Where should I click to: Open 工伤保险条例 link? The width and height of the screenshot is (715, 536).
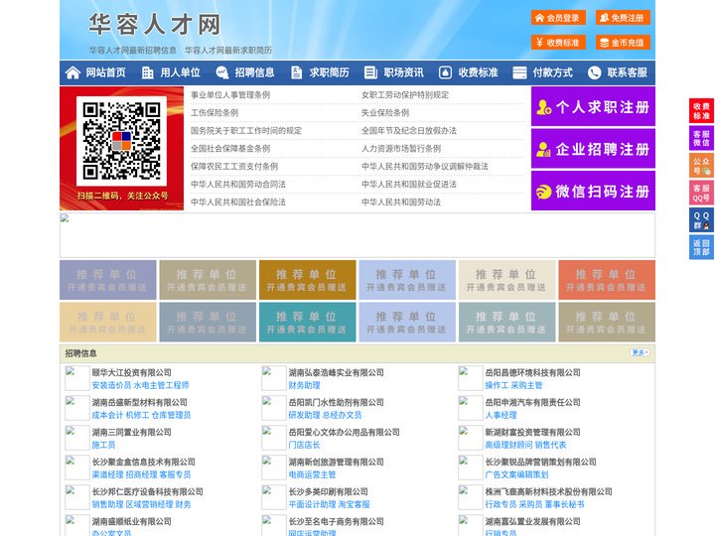214,112
